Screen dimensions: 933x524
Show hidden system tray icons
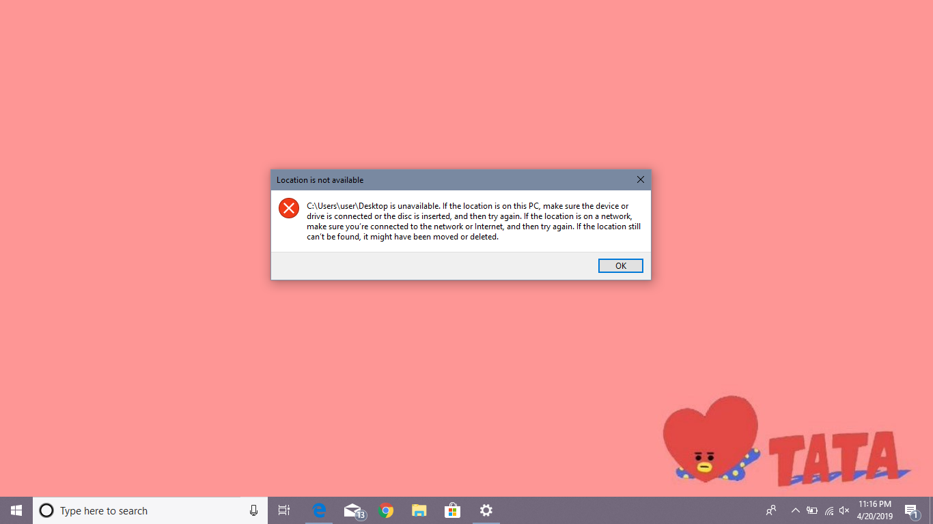click(795, 510)
